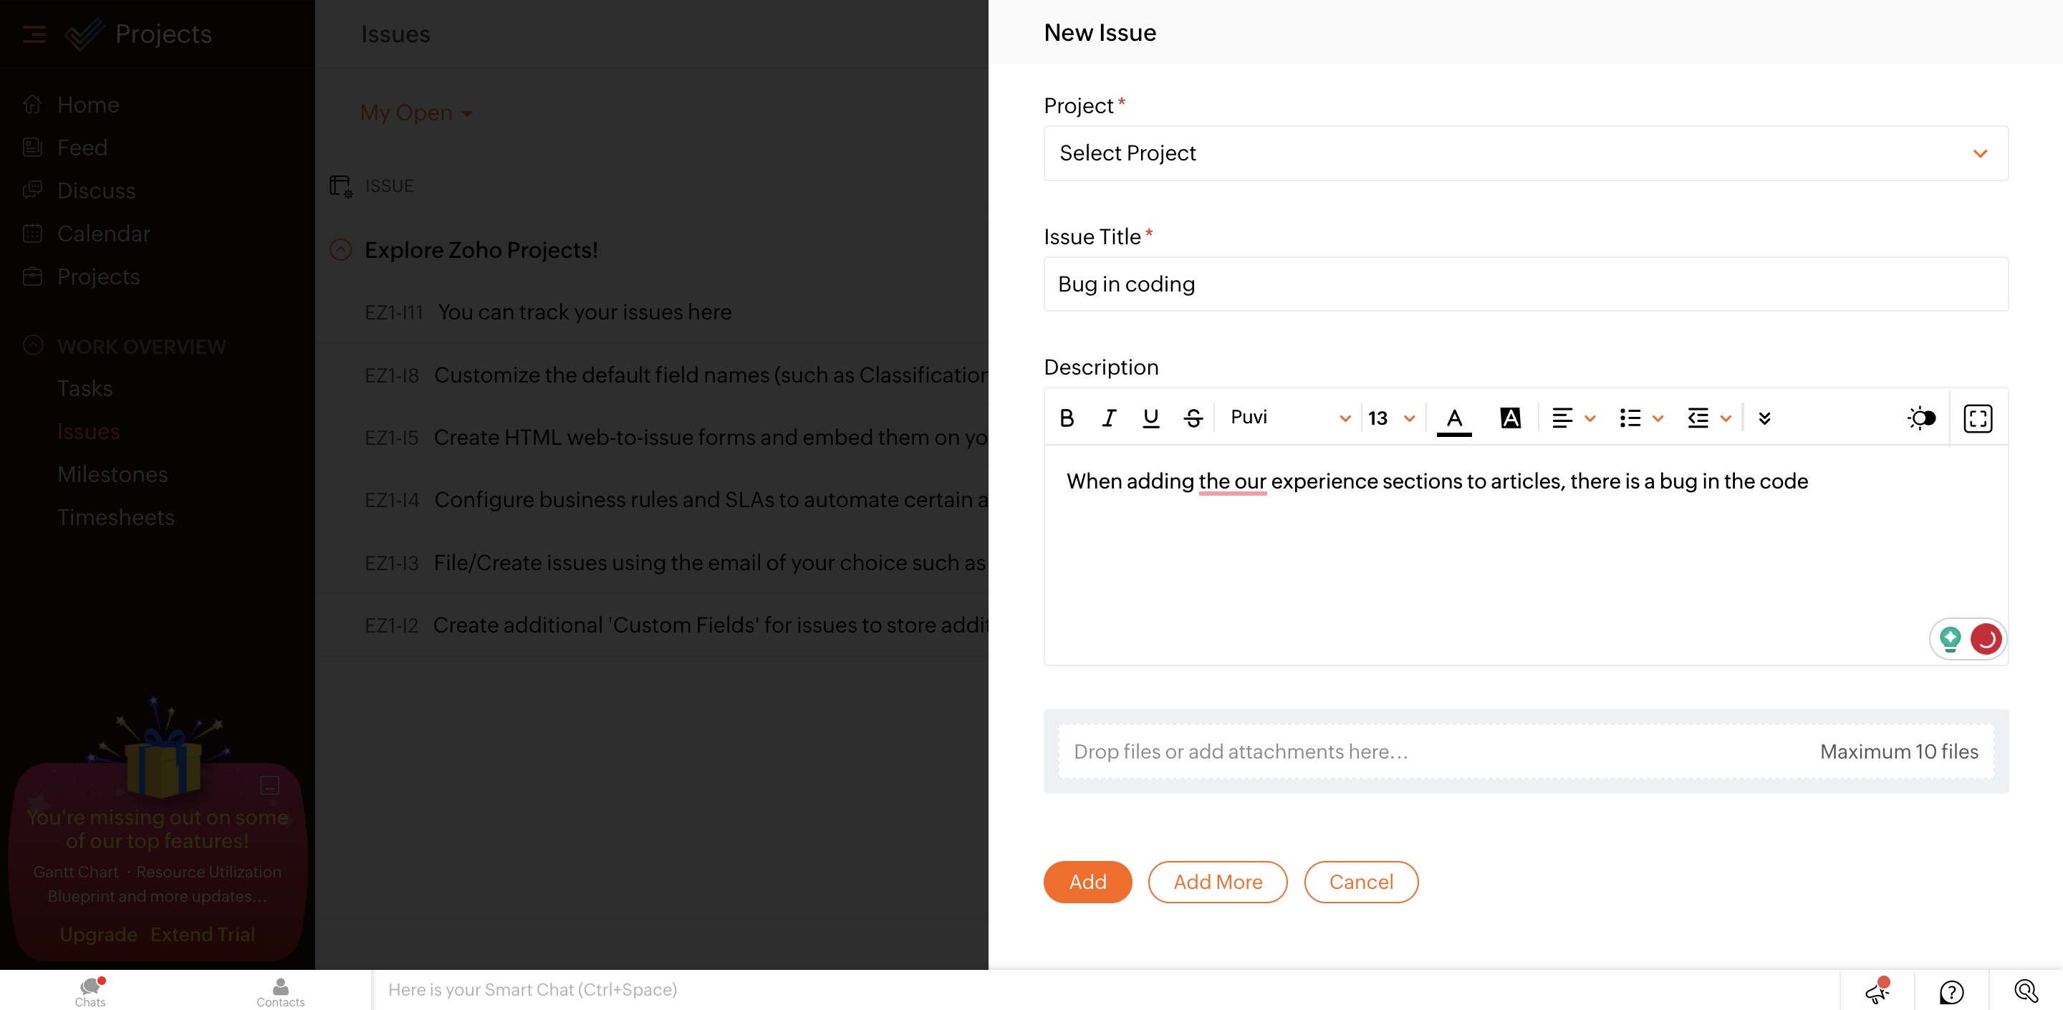Click the Add More button
The image size is (2063, 1010).
1216,882
